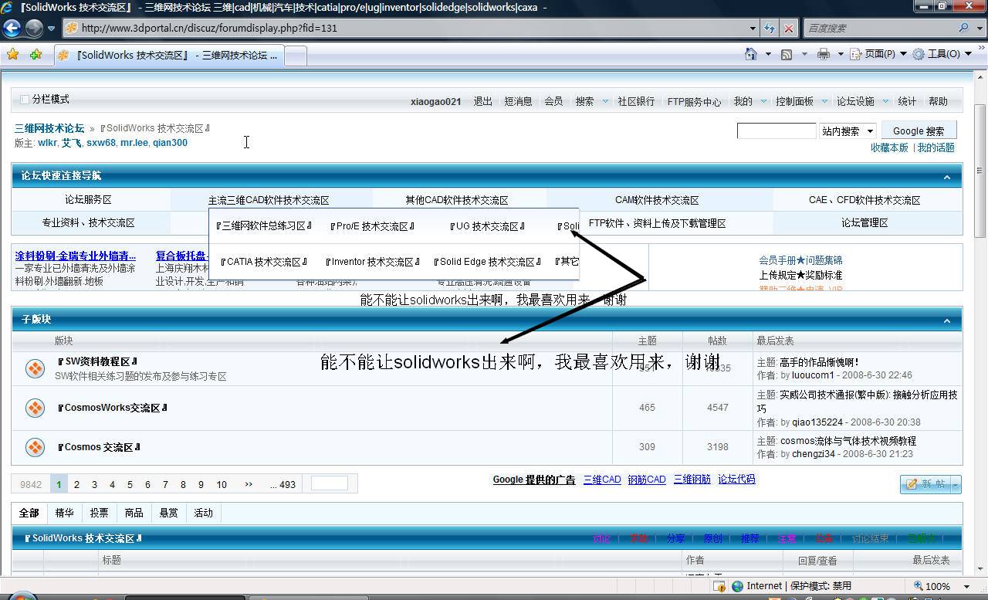The image size is (988, 600).
Task: Switch to the 精华 tab
Action: pyautogui.click(x=64, y=513)
